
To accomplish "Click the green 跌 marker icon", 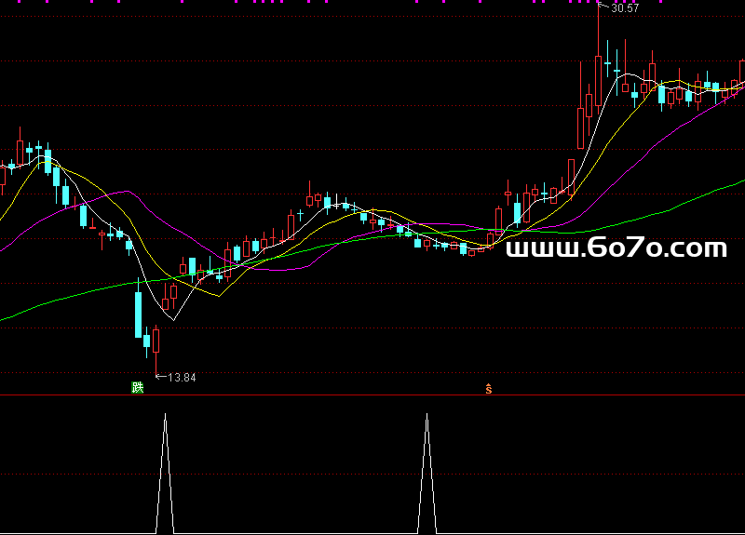I will pos(138,387).
